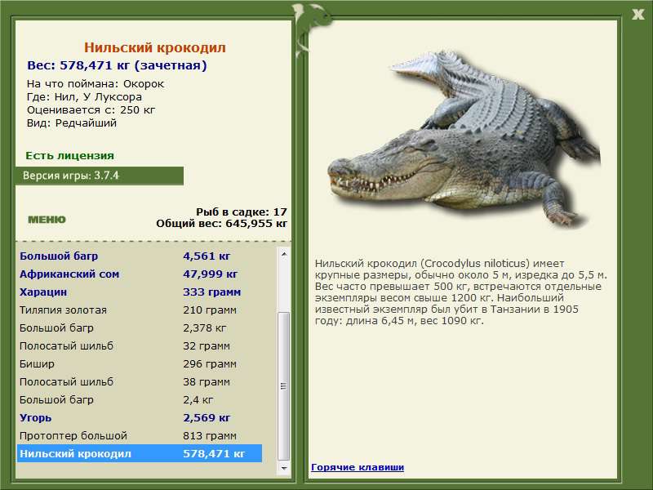This screenshot has width=653, height=490.
Task: Click the Вид: Редчайший line
Action: (72, 123)
